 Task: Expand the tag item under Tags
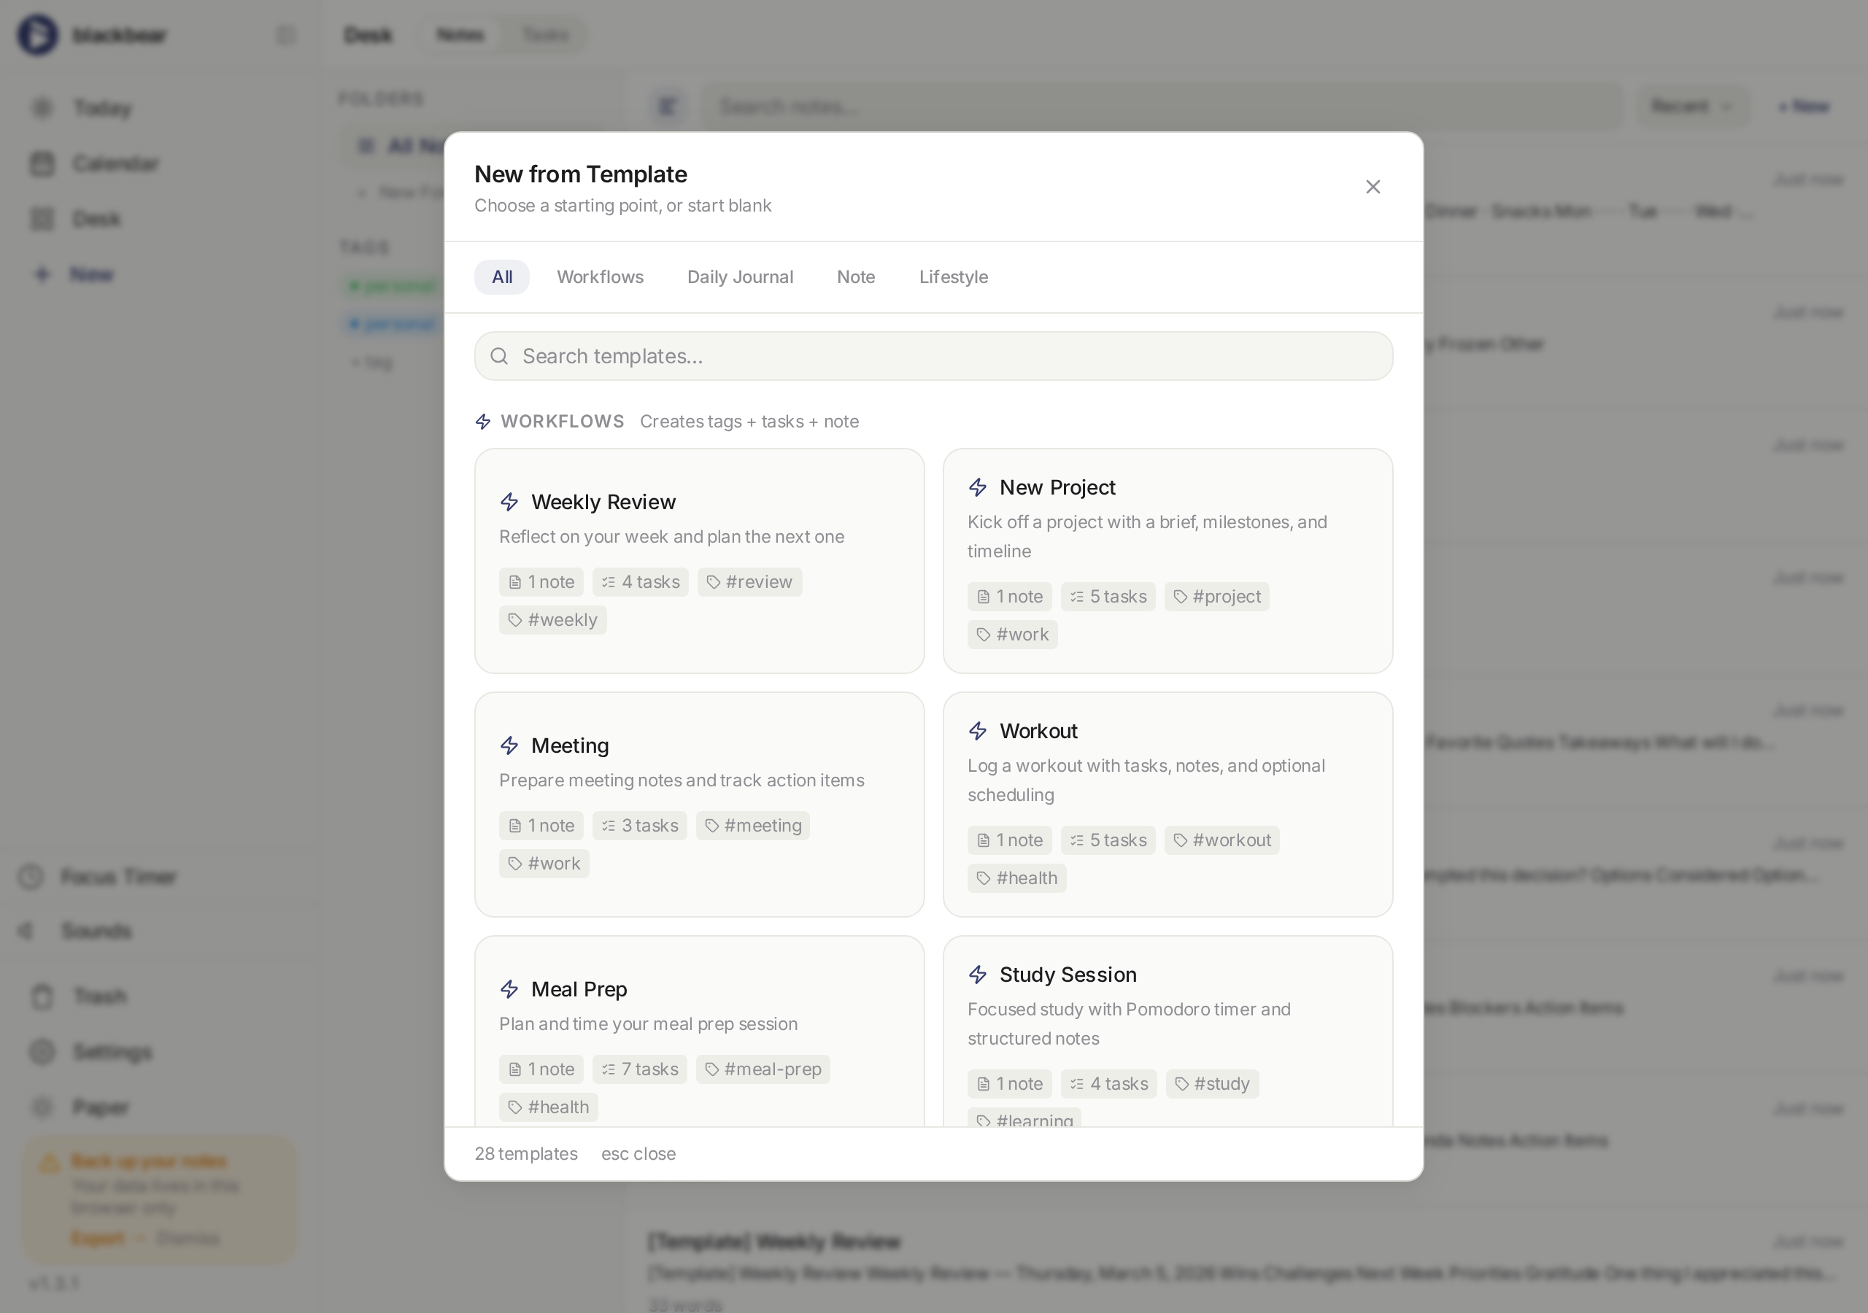point(372,363)
